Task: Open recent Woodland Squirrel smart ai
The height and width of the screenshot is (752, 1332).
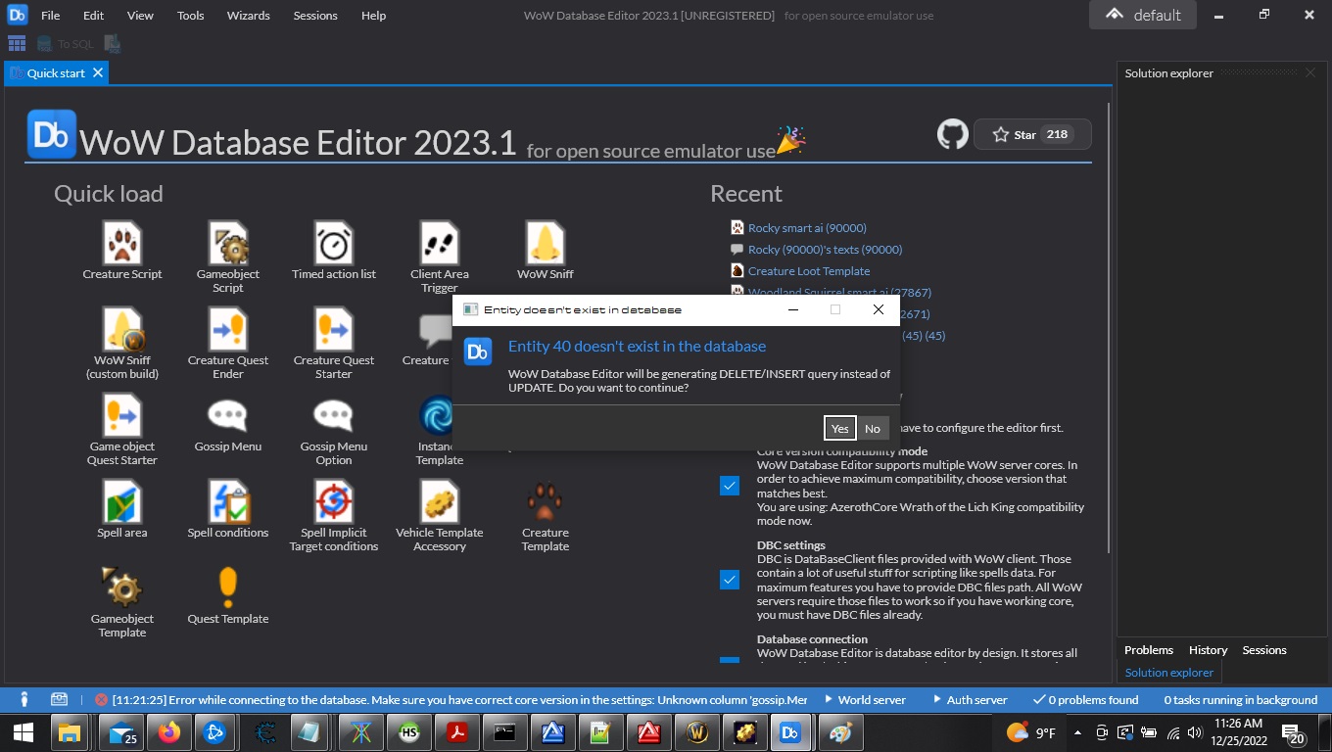Action: click(839, 292)
